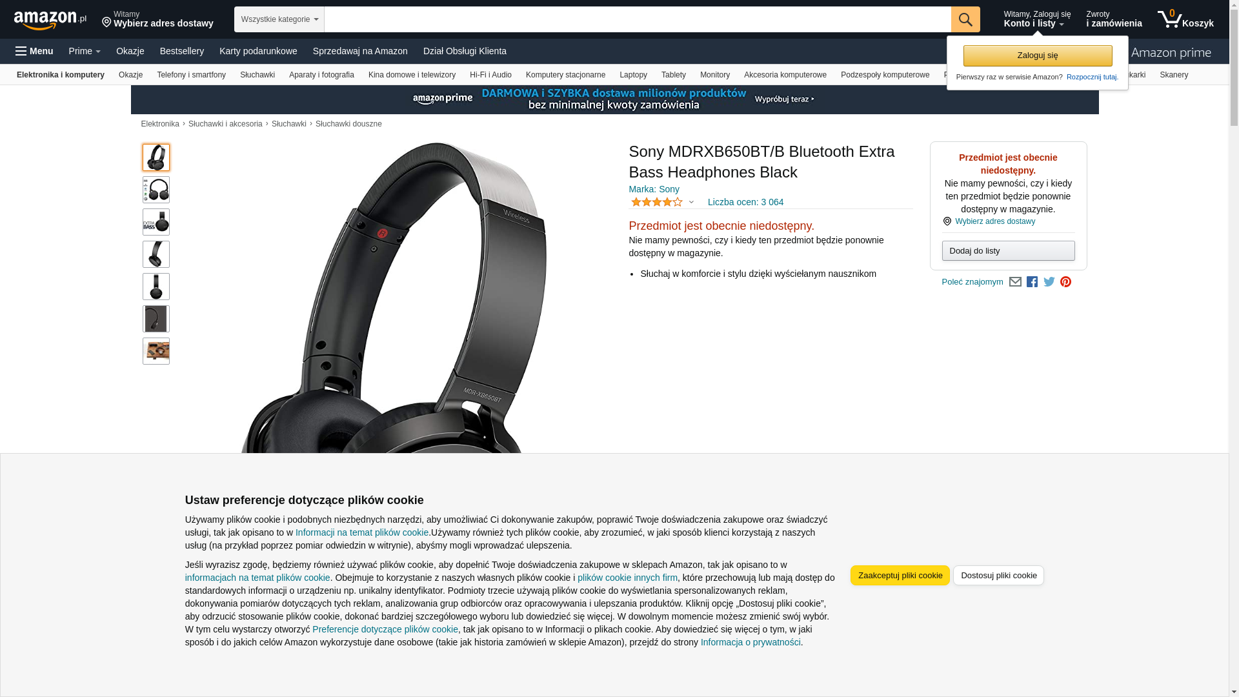Click Zaakceptuj pliki cookie button

[x=900, y=575]
